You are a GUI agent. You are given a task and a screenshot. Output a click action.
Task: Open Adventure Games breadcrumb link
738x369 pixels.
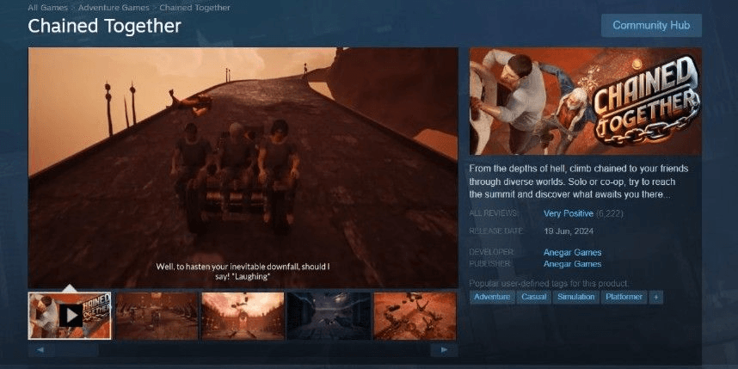(114, 8)
